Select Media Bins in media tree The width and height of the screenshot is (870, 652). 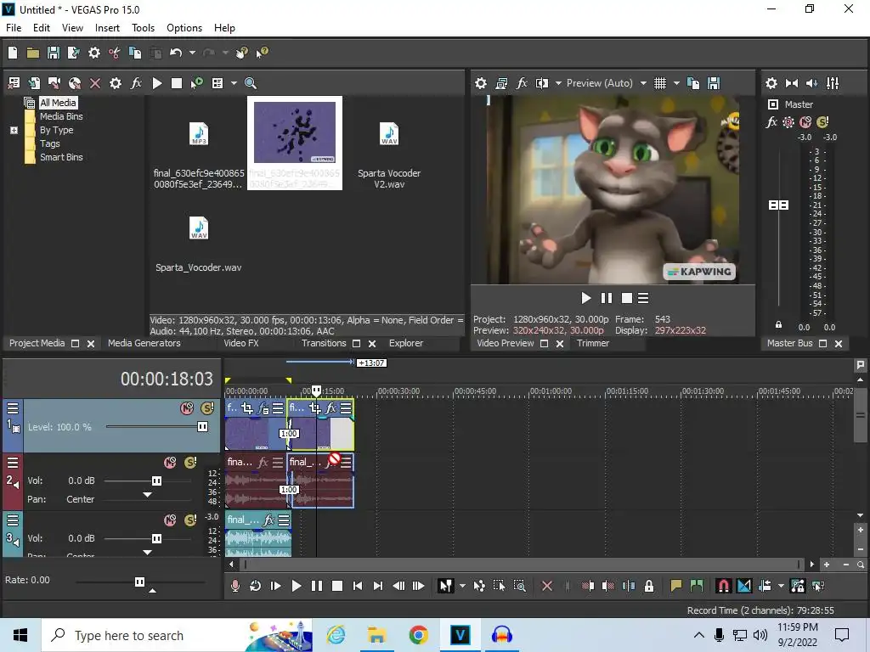point(61,116)
